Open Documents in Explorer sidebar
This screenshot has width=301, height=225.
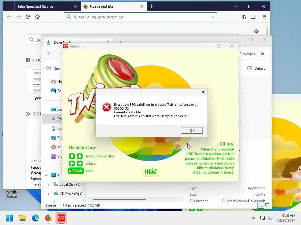(x=57, y=128)
